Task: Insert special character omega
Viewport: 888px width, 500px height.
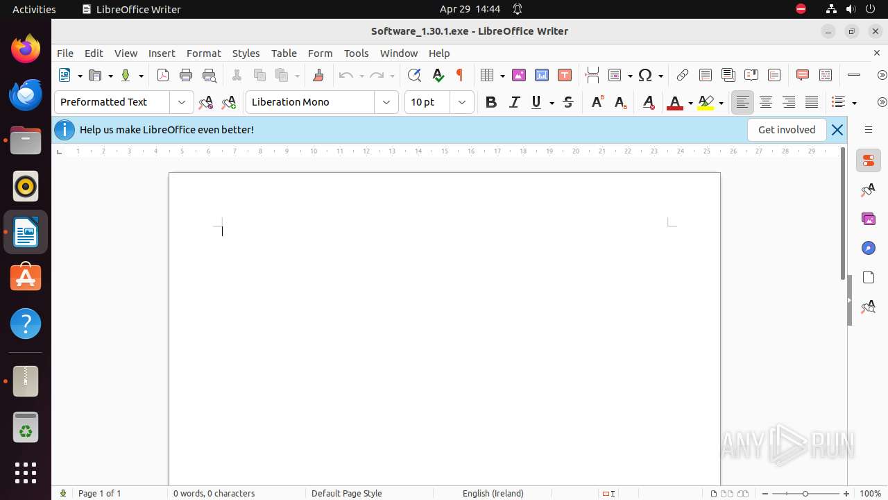Action: 645,75
